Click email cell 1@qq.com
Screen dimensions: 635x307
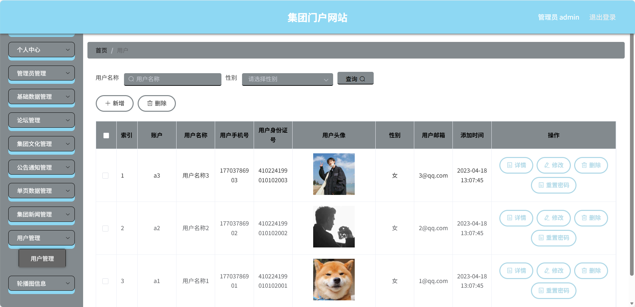(x=433, y=281)
